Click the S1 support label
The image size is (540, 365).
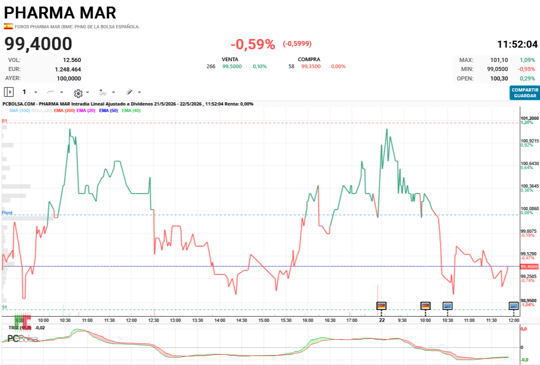[x=4, y=307]
